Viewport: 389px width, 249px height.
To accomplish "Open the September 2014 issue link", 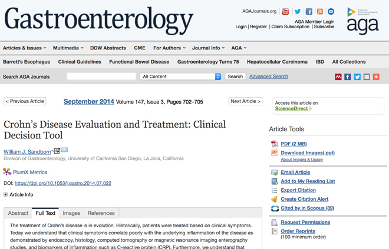I will pos(89,101).
